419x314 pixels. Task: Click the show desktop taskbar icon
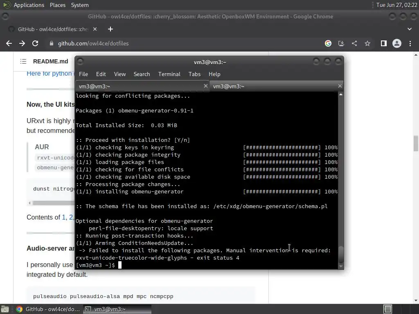5,309
